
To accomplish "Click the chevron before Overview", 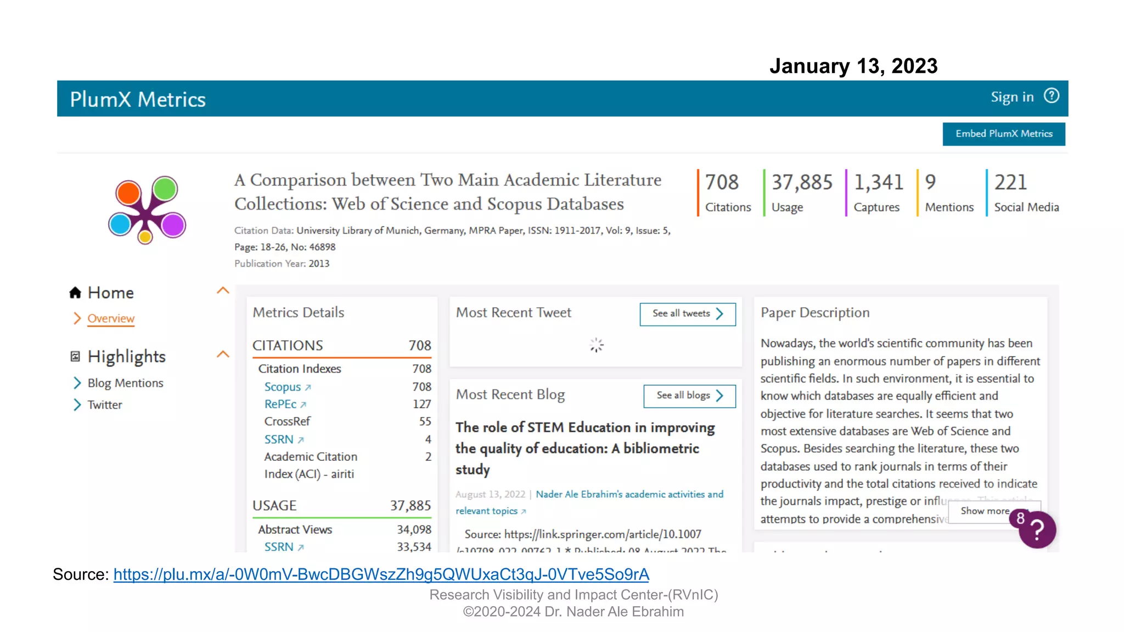I will [x=77, y=318].
